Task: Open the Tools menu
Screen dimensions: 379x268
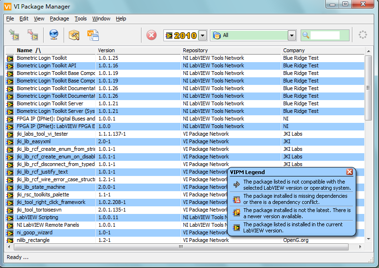Action: pos(80,18)
